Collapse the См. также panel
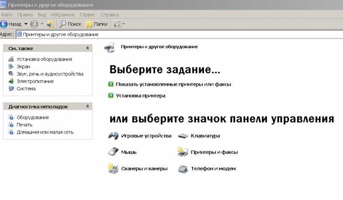 [87, 48]
